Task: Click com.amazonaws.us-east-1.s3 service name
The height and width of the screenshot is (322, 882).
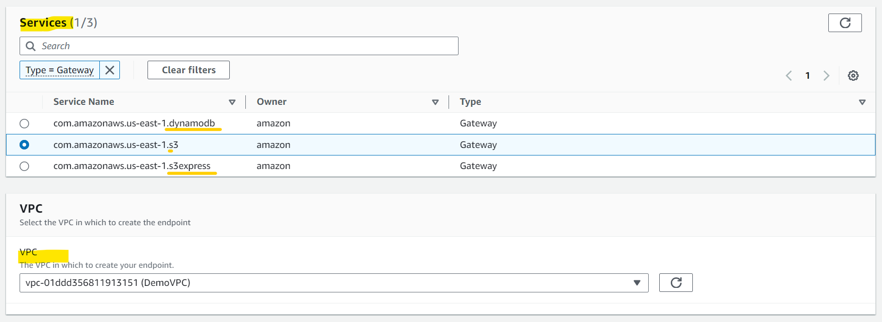Action: point(116,145)
